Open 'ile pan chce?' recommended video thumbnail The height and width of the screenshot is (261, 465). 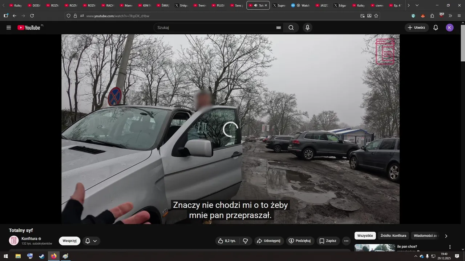point(375,248)
